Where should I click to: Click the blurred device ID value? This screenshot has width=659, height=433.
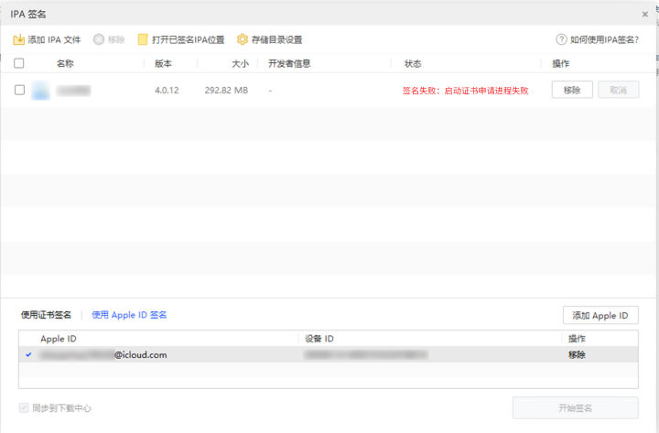[x=365, y=355]
